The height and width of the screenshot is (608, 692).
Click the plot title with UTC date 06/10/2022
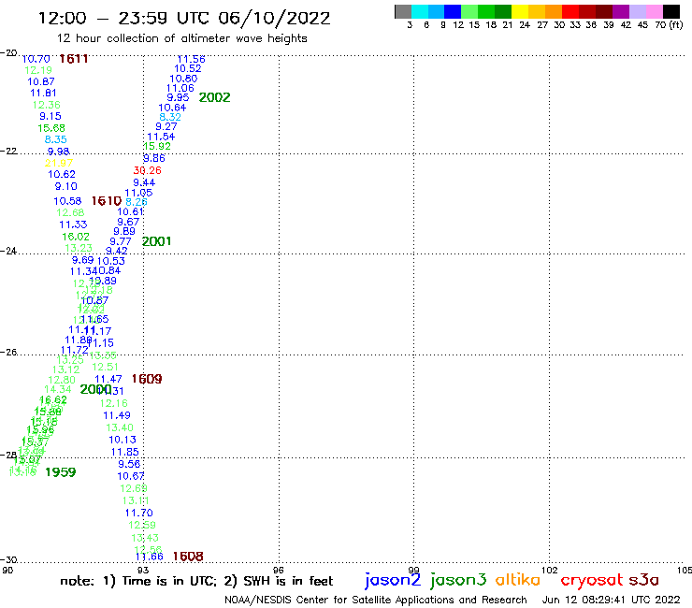pos(184,18)
